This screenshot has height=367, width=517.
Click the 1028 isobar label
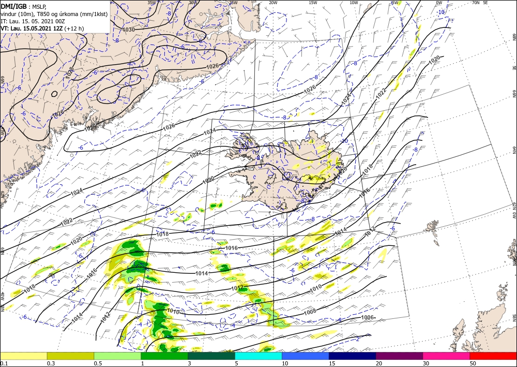click(x=70, y=72)
